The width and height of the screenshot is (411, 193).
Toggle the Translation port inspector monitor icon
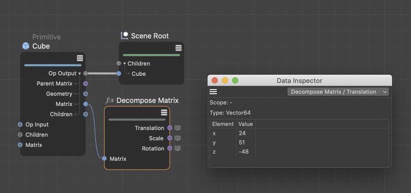click(x=178, y=128)
